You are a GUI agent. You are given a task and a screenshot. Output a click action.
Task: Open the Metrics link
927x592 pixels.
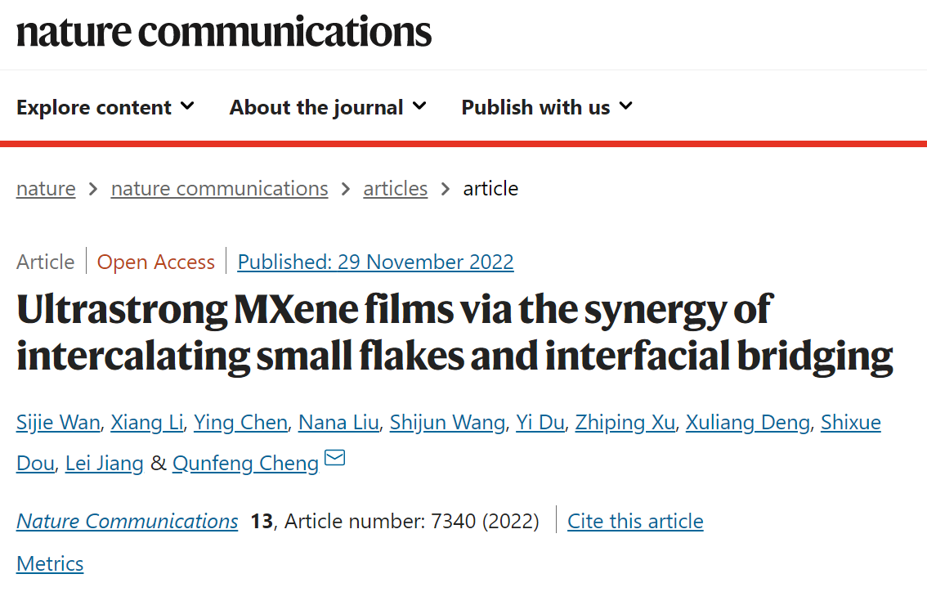click(x=50, y=564)
